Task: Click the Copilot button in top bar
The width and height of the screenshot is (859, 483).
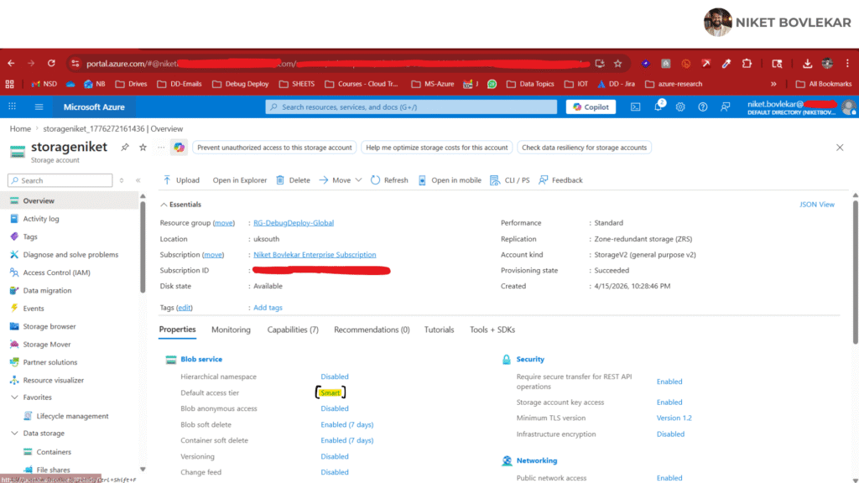Action: tap(591, 106)
